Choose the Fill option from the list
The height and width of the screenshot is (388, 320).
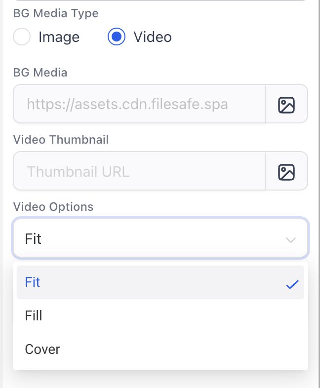click(x=34, y=315)
